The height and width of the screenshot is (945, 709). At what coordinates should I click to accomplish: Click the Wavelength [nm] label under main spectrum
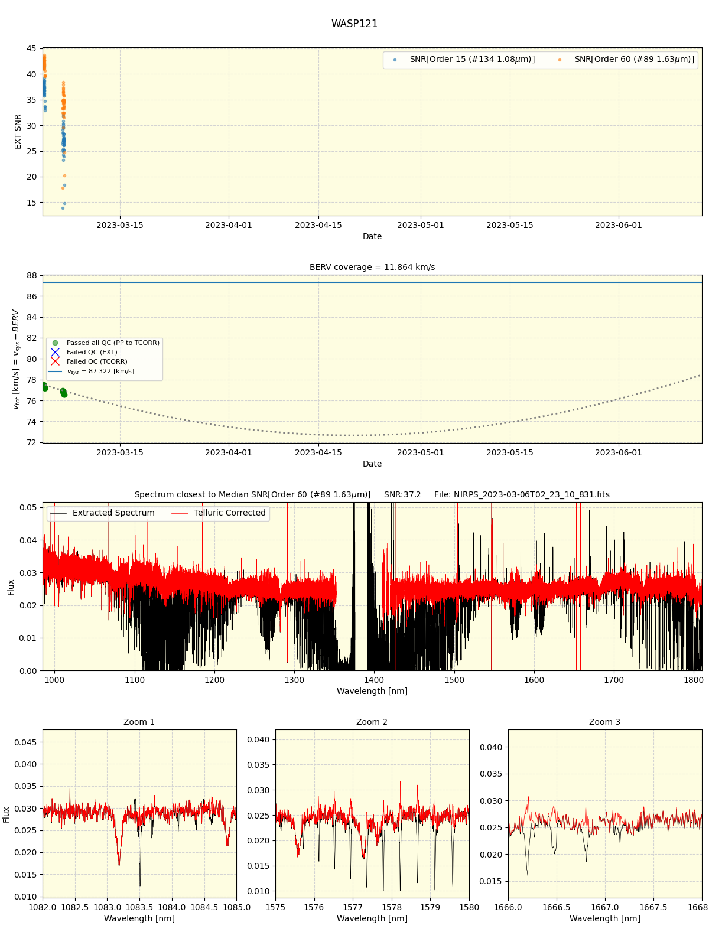(x=372, y=691)
